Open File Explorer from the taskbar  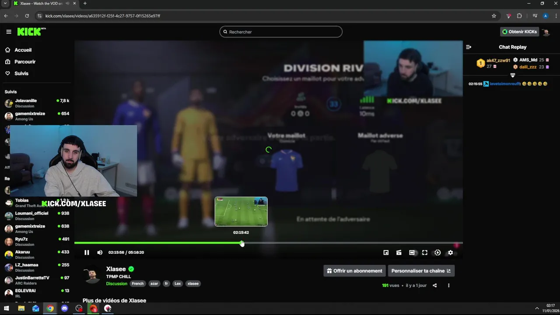pyautogui.click(x=21, y=308)
